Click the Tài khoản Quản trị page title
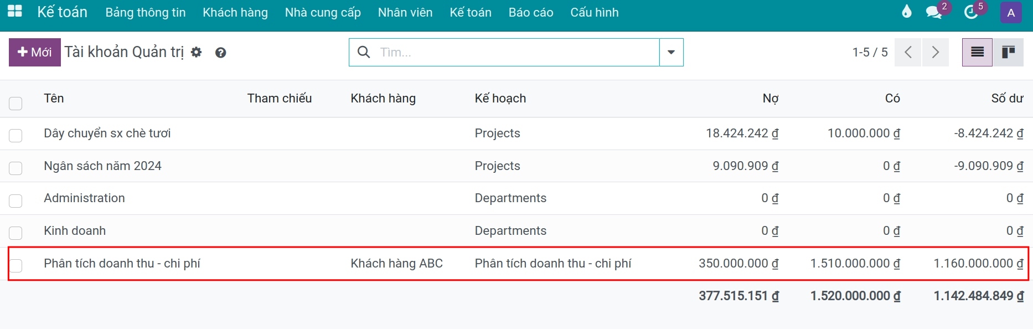This screenshot has height=329, width=1033. point(124,52)
